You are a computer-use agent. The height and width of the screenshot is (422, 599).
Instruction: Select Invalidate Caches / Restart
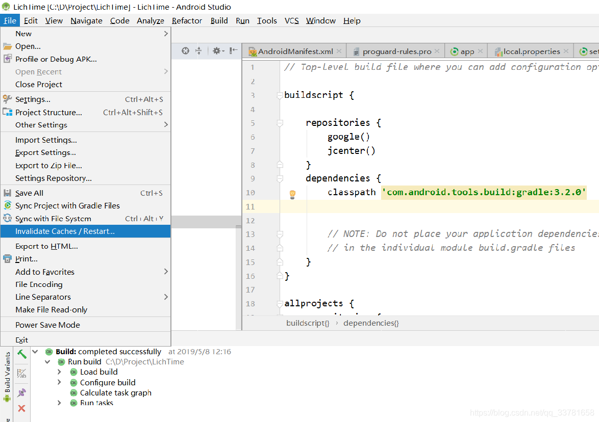[x=86, y=231]
